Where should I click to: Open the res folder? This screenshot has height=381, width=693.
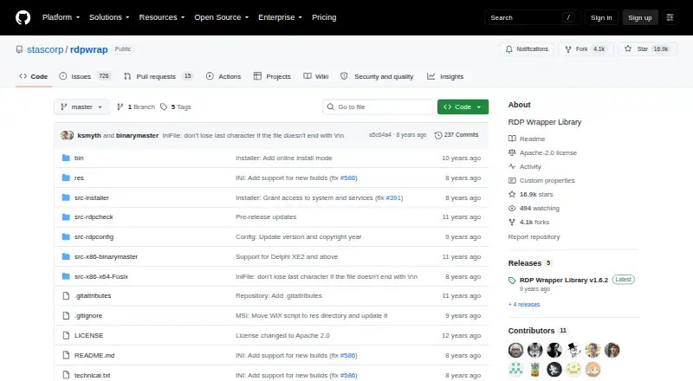(x=79, y=178)
